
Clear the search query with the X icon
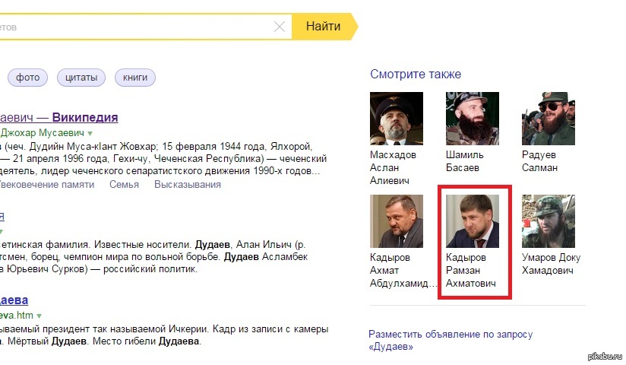(280, 27)
